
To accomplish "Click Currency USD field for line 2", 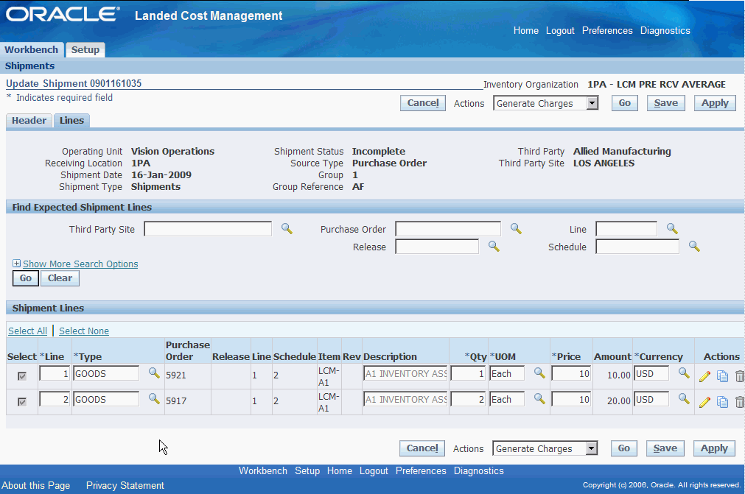I will [651, 399].
